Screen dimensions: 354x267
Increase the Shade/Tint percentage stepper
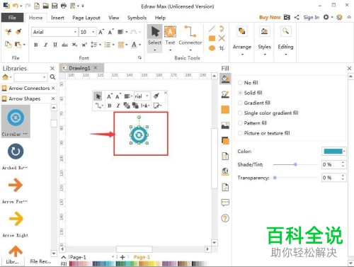pyautogui.click(x=343, y=162)
